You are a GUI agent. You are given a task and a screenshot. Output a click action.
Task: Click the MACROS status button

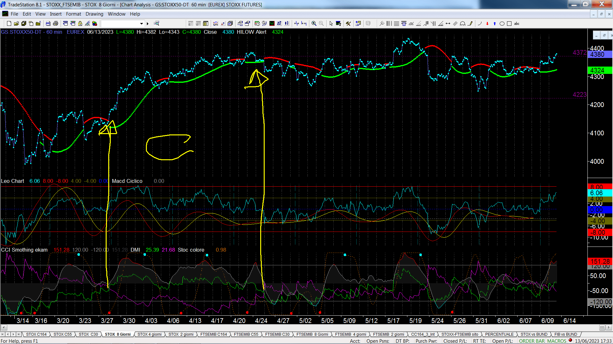[x=557, y=341]
